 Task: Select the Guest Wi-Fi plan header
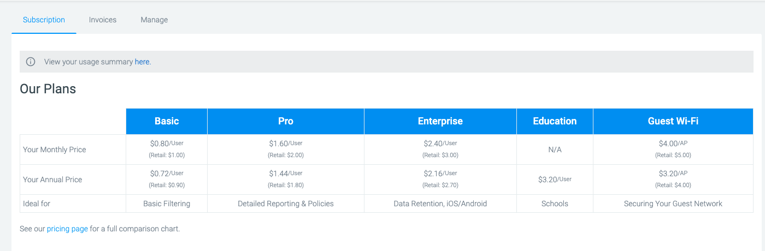click(x=673, y=121)
